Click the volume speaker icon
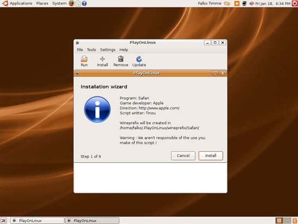Viewport: 298px width, 224px height. tap(251, 3)
